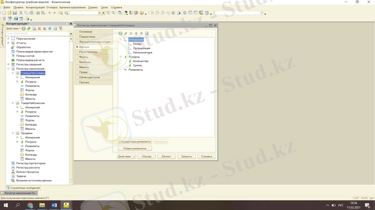The image size is (375, 210).
Task: Open File Explorer from the taskbar
Action: point(42,205)
